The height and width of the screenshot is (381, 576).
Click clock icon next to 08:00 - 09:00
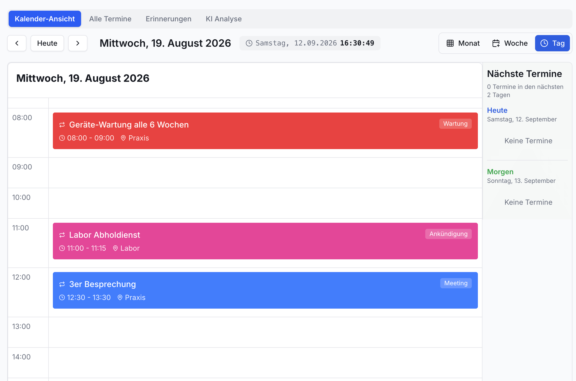tap(62, 138)
